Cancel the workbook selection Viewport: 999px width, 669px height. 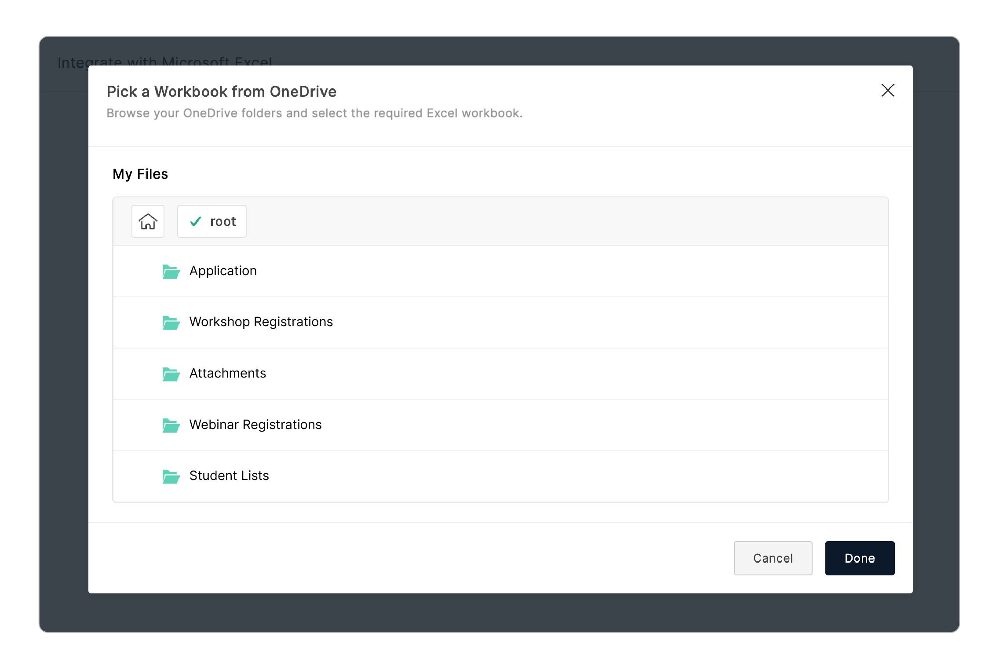coord(773,558)
